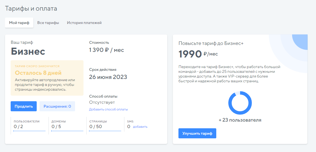Click the "1 390 ₽ / мес" cost value
The width and height of the screenshot is (316, 152).
tap(106, 50)
